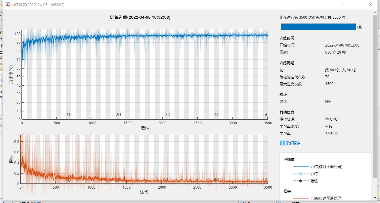This screenshot has height=203, width=380.
Task: Click the 正在进行第 3500 次训练迭代 status text
Action: click(314, 17)
